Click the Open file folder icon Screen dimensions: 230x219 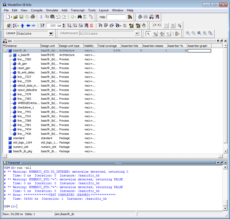point(15,17)
